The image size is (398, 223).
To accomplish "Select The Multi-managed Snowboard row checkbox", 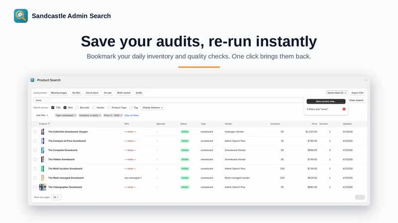I will [x=35, y=178].
